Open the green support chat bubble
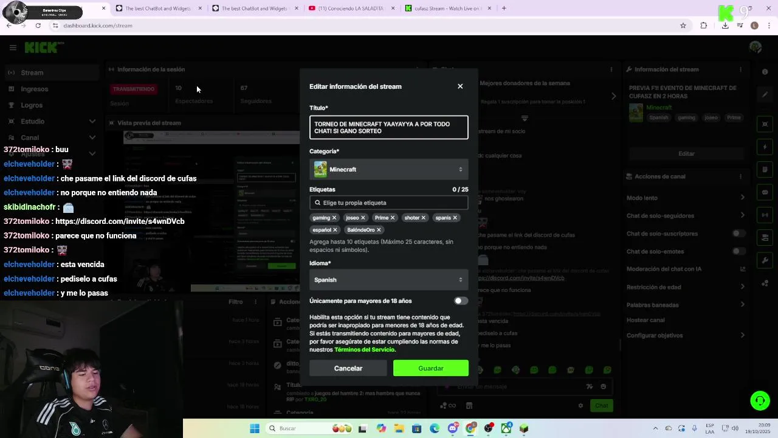 (x=760, y=400)
